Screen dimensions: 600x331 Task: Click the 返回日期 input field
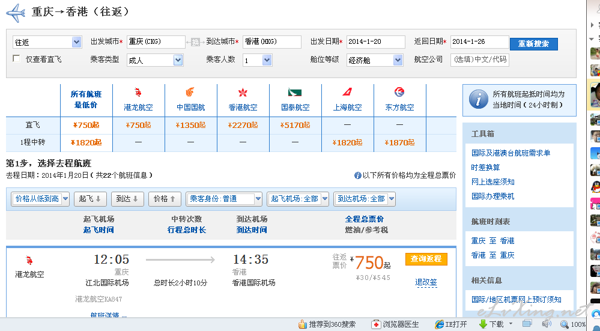479,41
